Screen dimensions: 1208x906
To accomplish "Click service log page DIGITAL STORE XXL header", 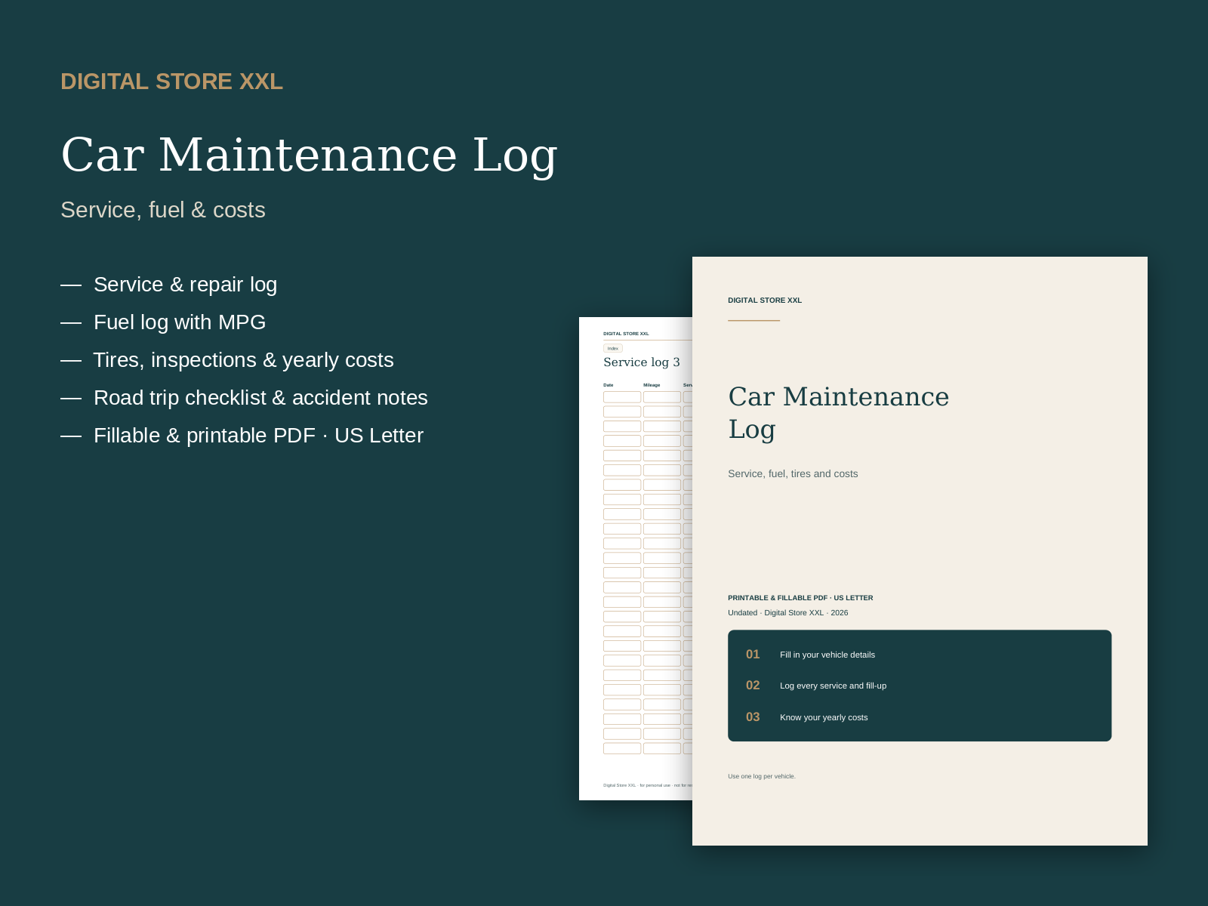I will pos(626,334).
